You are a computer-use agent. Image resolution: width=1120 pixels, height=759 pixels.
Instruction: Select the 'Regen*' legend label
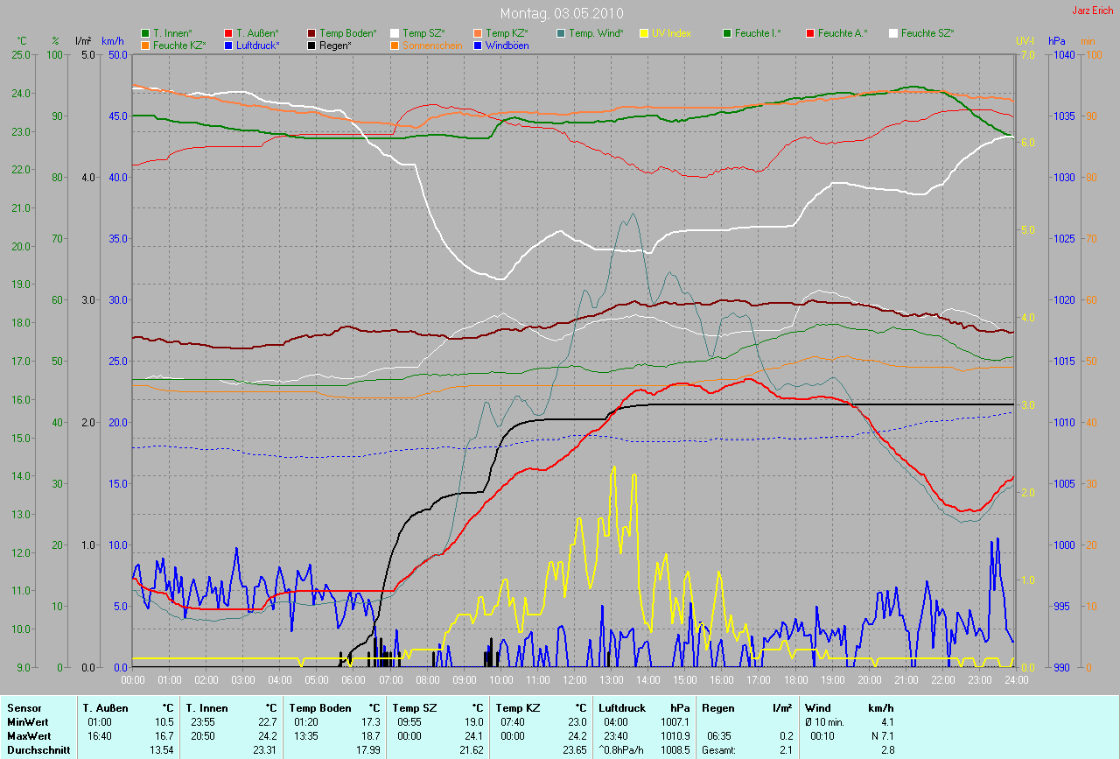pos(335,45)
